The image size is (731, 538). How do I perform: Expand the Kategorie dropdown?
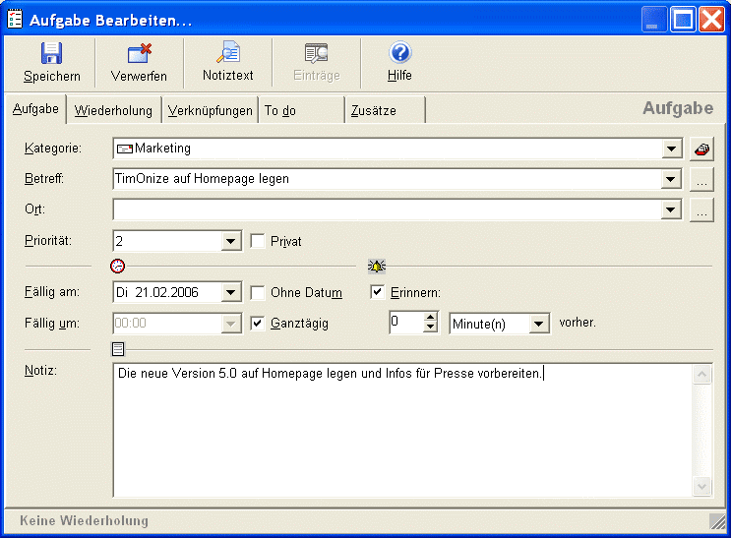[x=671, y=149]
